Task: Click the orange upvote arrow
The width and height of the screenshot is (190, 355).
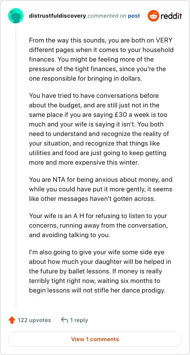Action: tap(12, 320)
